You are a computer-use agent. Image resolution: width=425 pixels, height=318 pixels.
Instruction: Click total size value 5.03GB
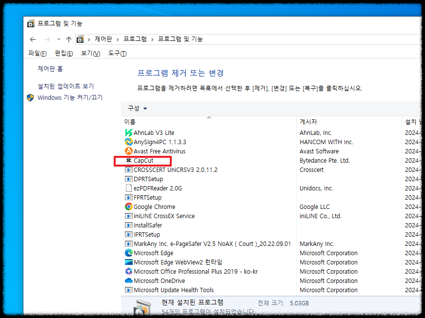(x=299, y=303)
